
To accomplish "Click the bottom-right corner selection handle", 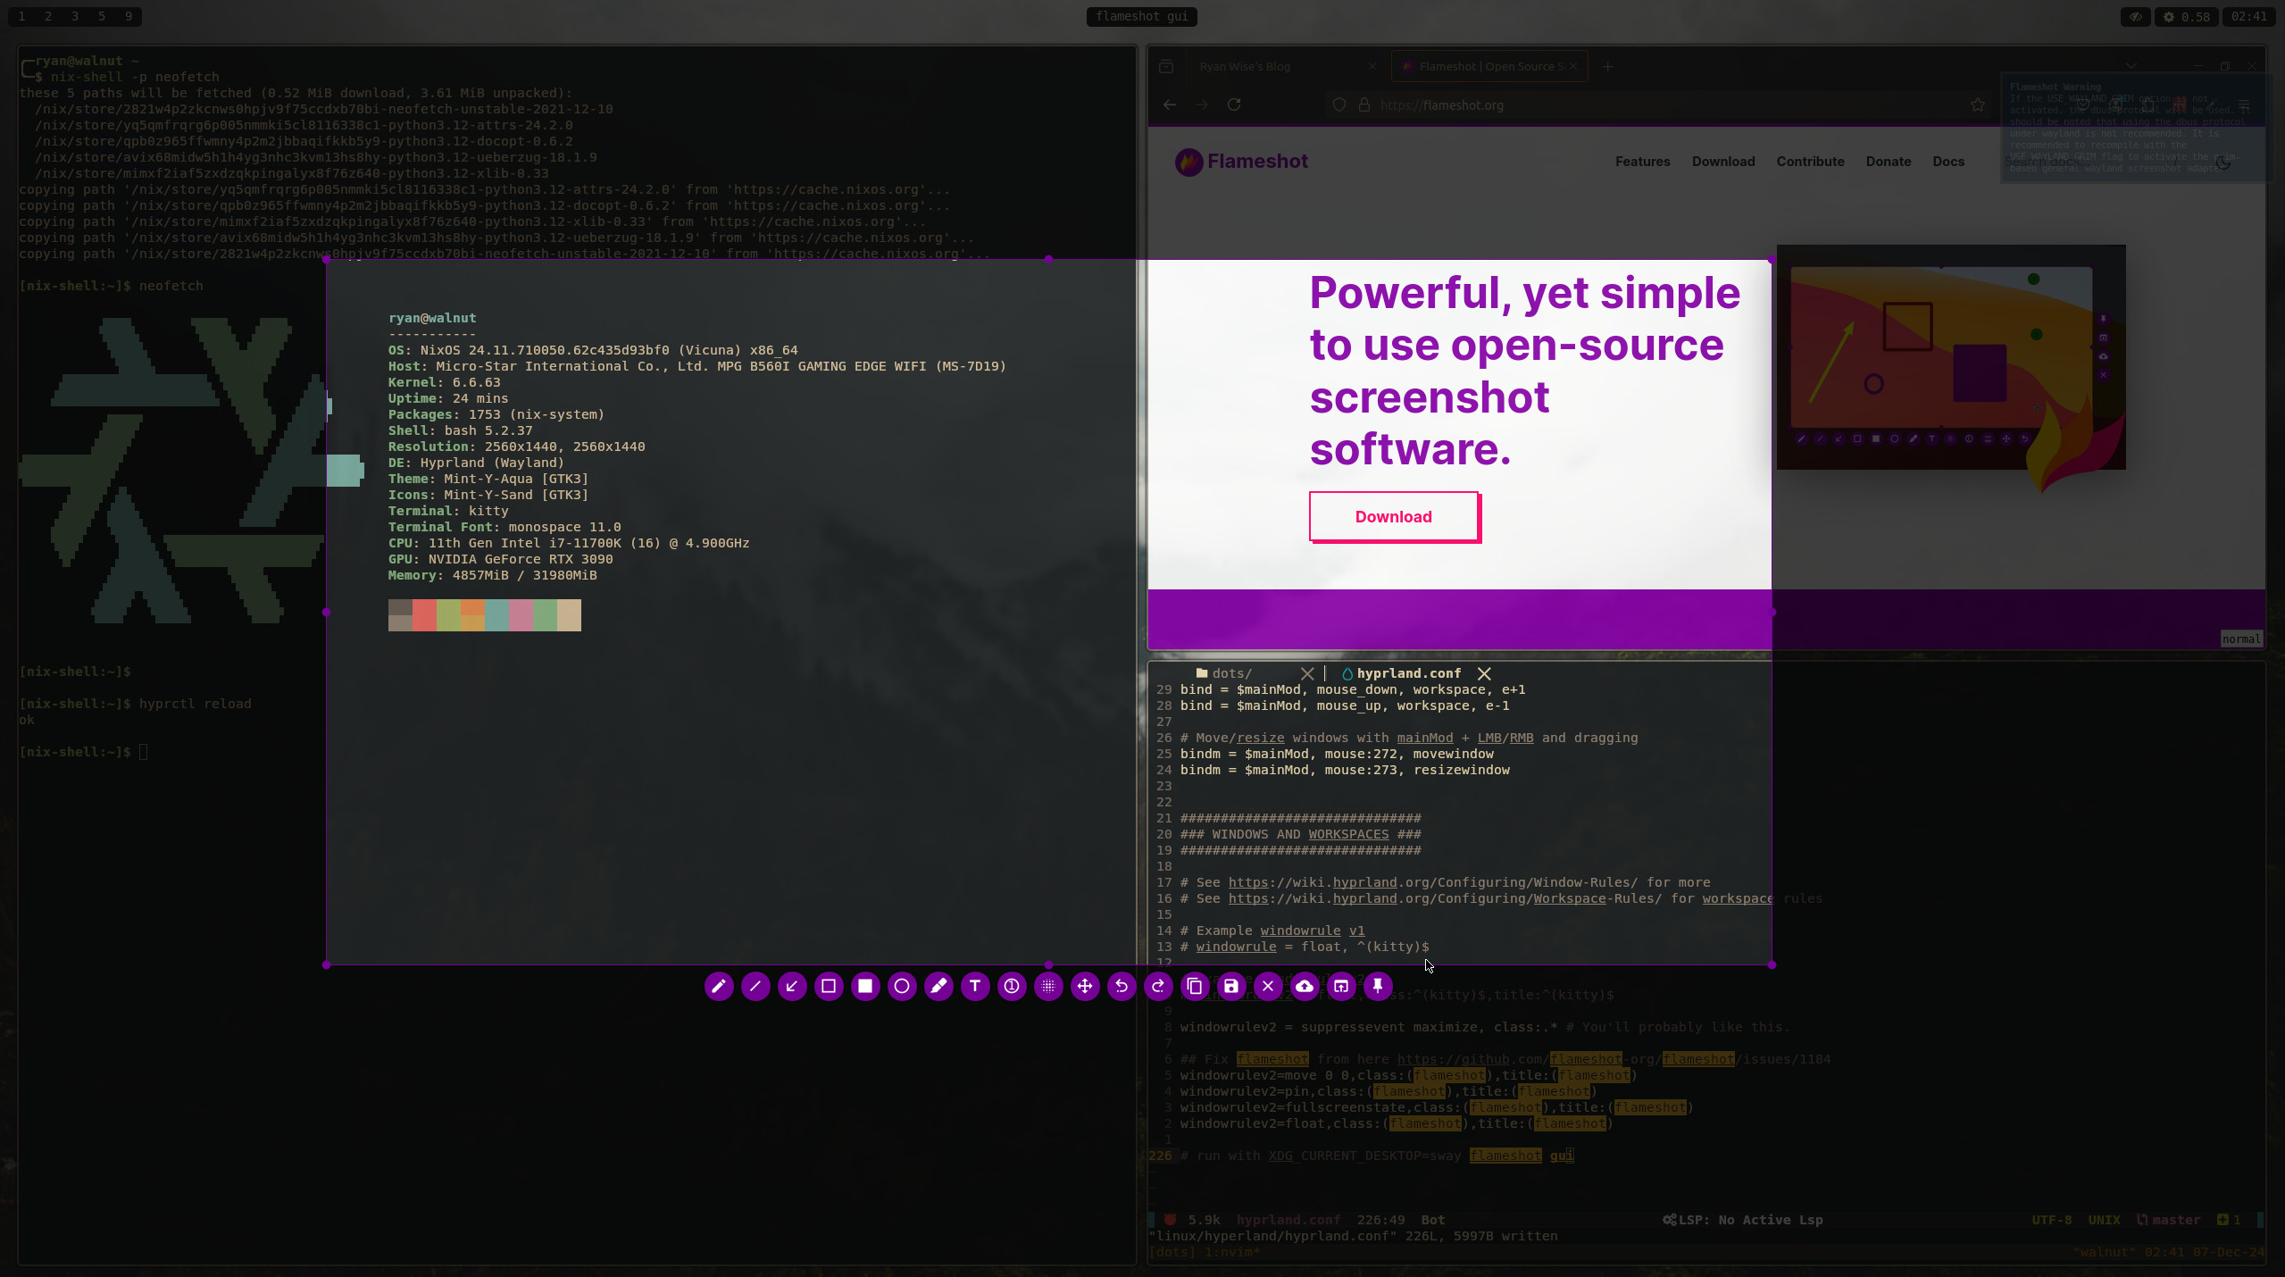I will pos(1772,964).
